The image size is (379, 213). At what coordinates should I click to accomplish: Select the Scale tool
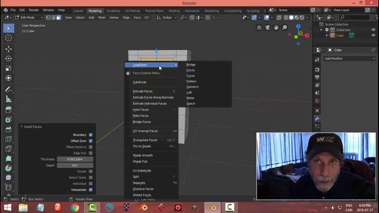coord(8,69)
